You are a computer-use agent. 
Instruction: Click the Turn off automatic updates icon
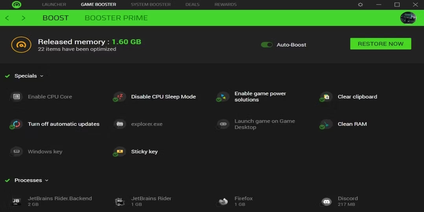click(17, 124)
